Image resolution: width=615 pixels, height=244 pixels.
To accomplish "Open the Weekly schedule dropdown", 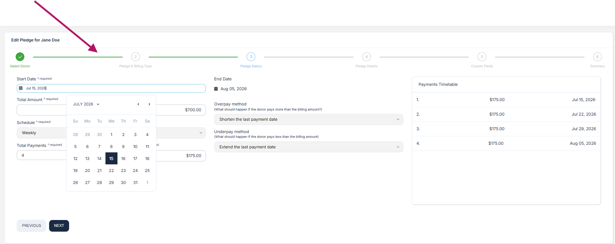I will (x=111, y=133).
